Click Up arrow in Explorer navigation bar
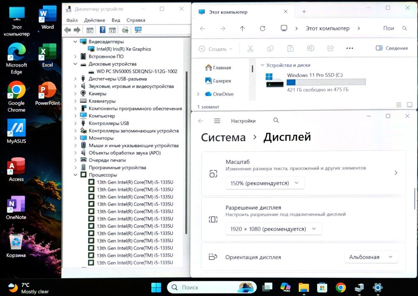Image resolution: width=418 pixels, height=296 pixels. pos(242,28)
